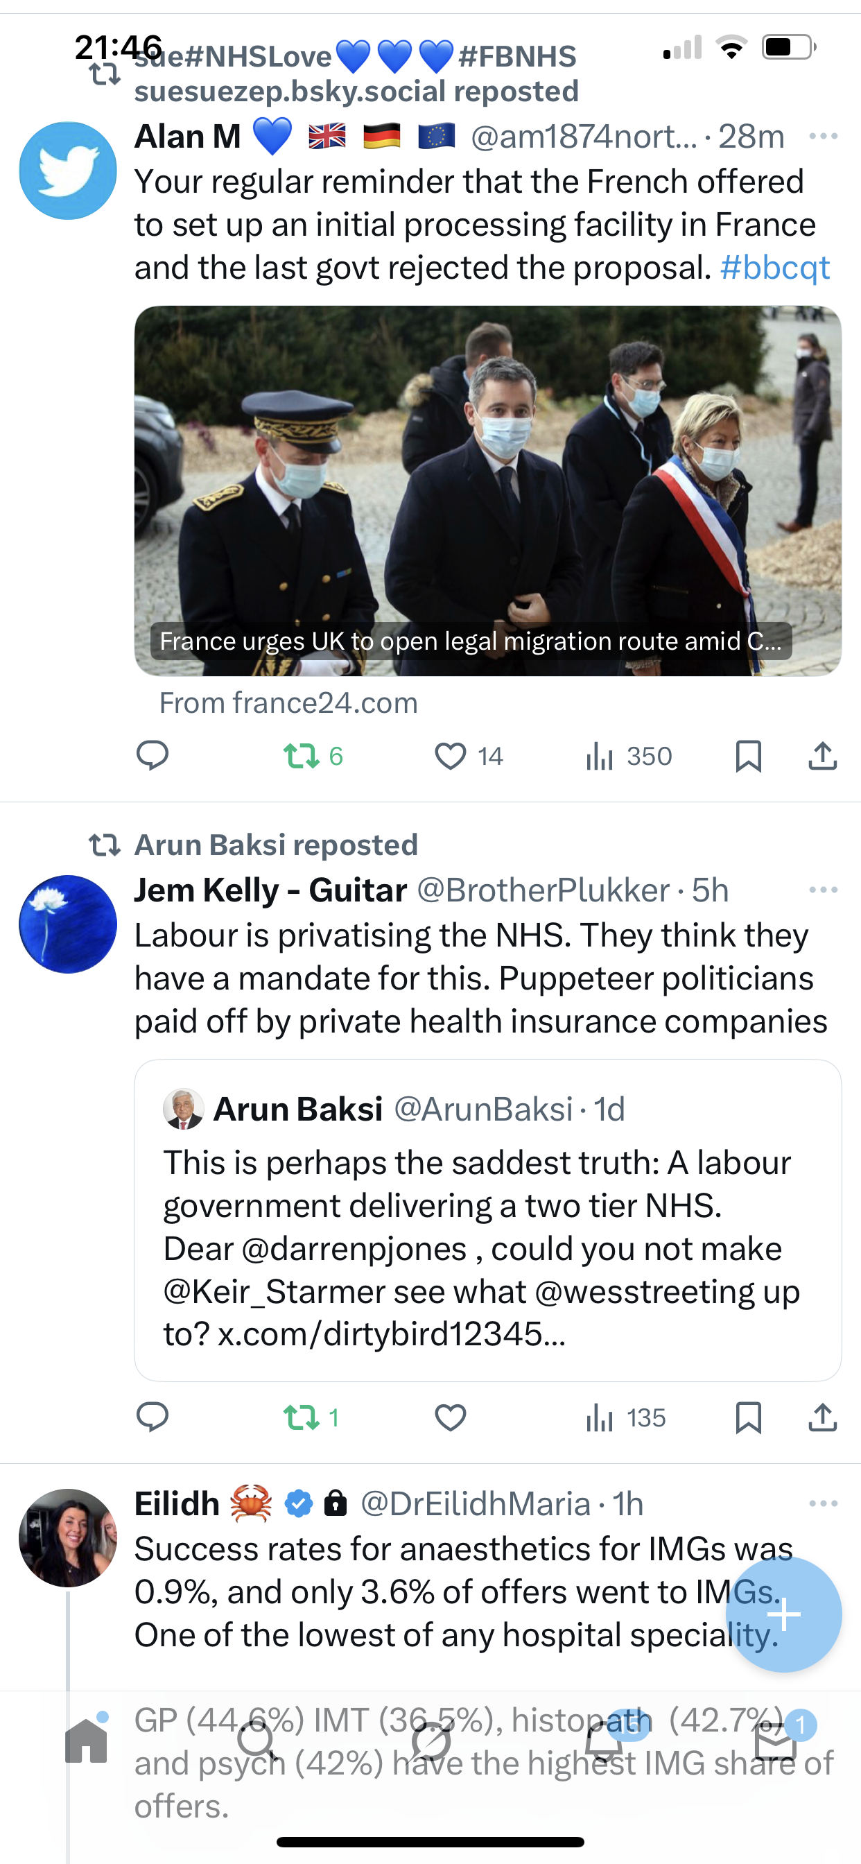Reply to Alan M's tweet
The height and width of the screenshot is (1864, 861).
152,755
